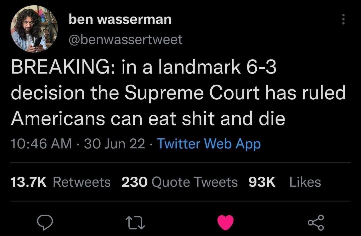This screenshot has height=236, width=361.
Task: Click the Likes label
Action: pyautogui.click(x=305, y=182)
